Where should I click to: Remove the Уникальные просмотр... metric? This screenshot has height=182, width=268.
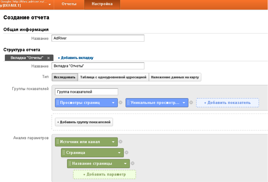[x=191, y=103]
